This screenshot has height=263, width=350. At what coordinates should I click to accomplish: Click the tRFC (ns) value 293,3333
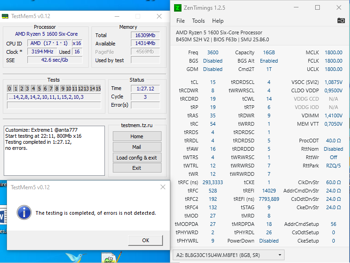click(213, 182)
